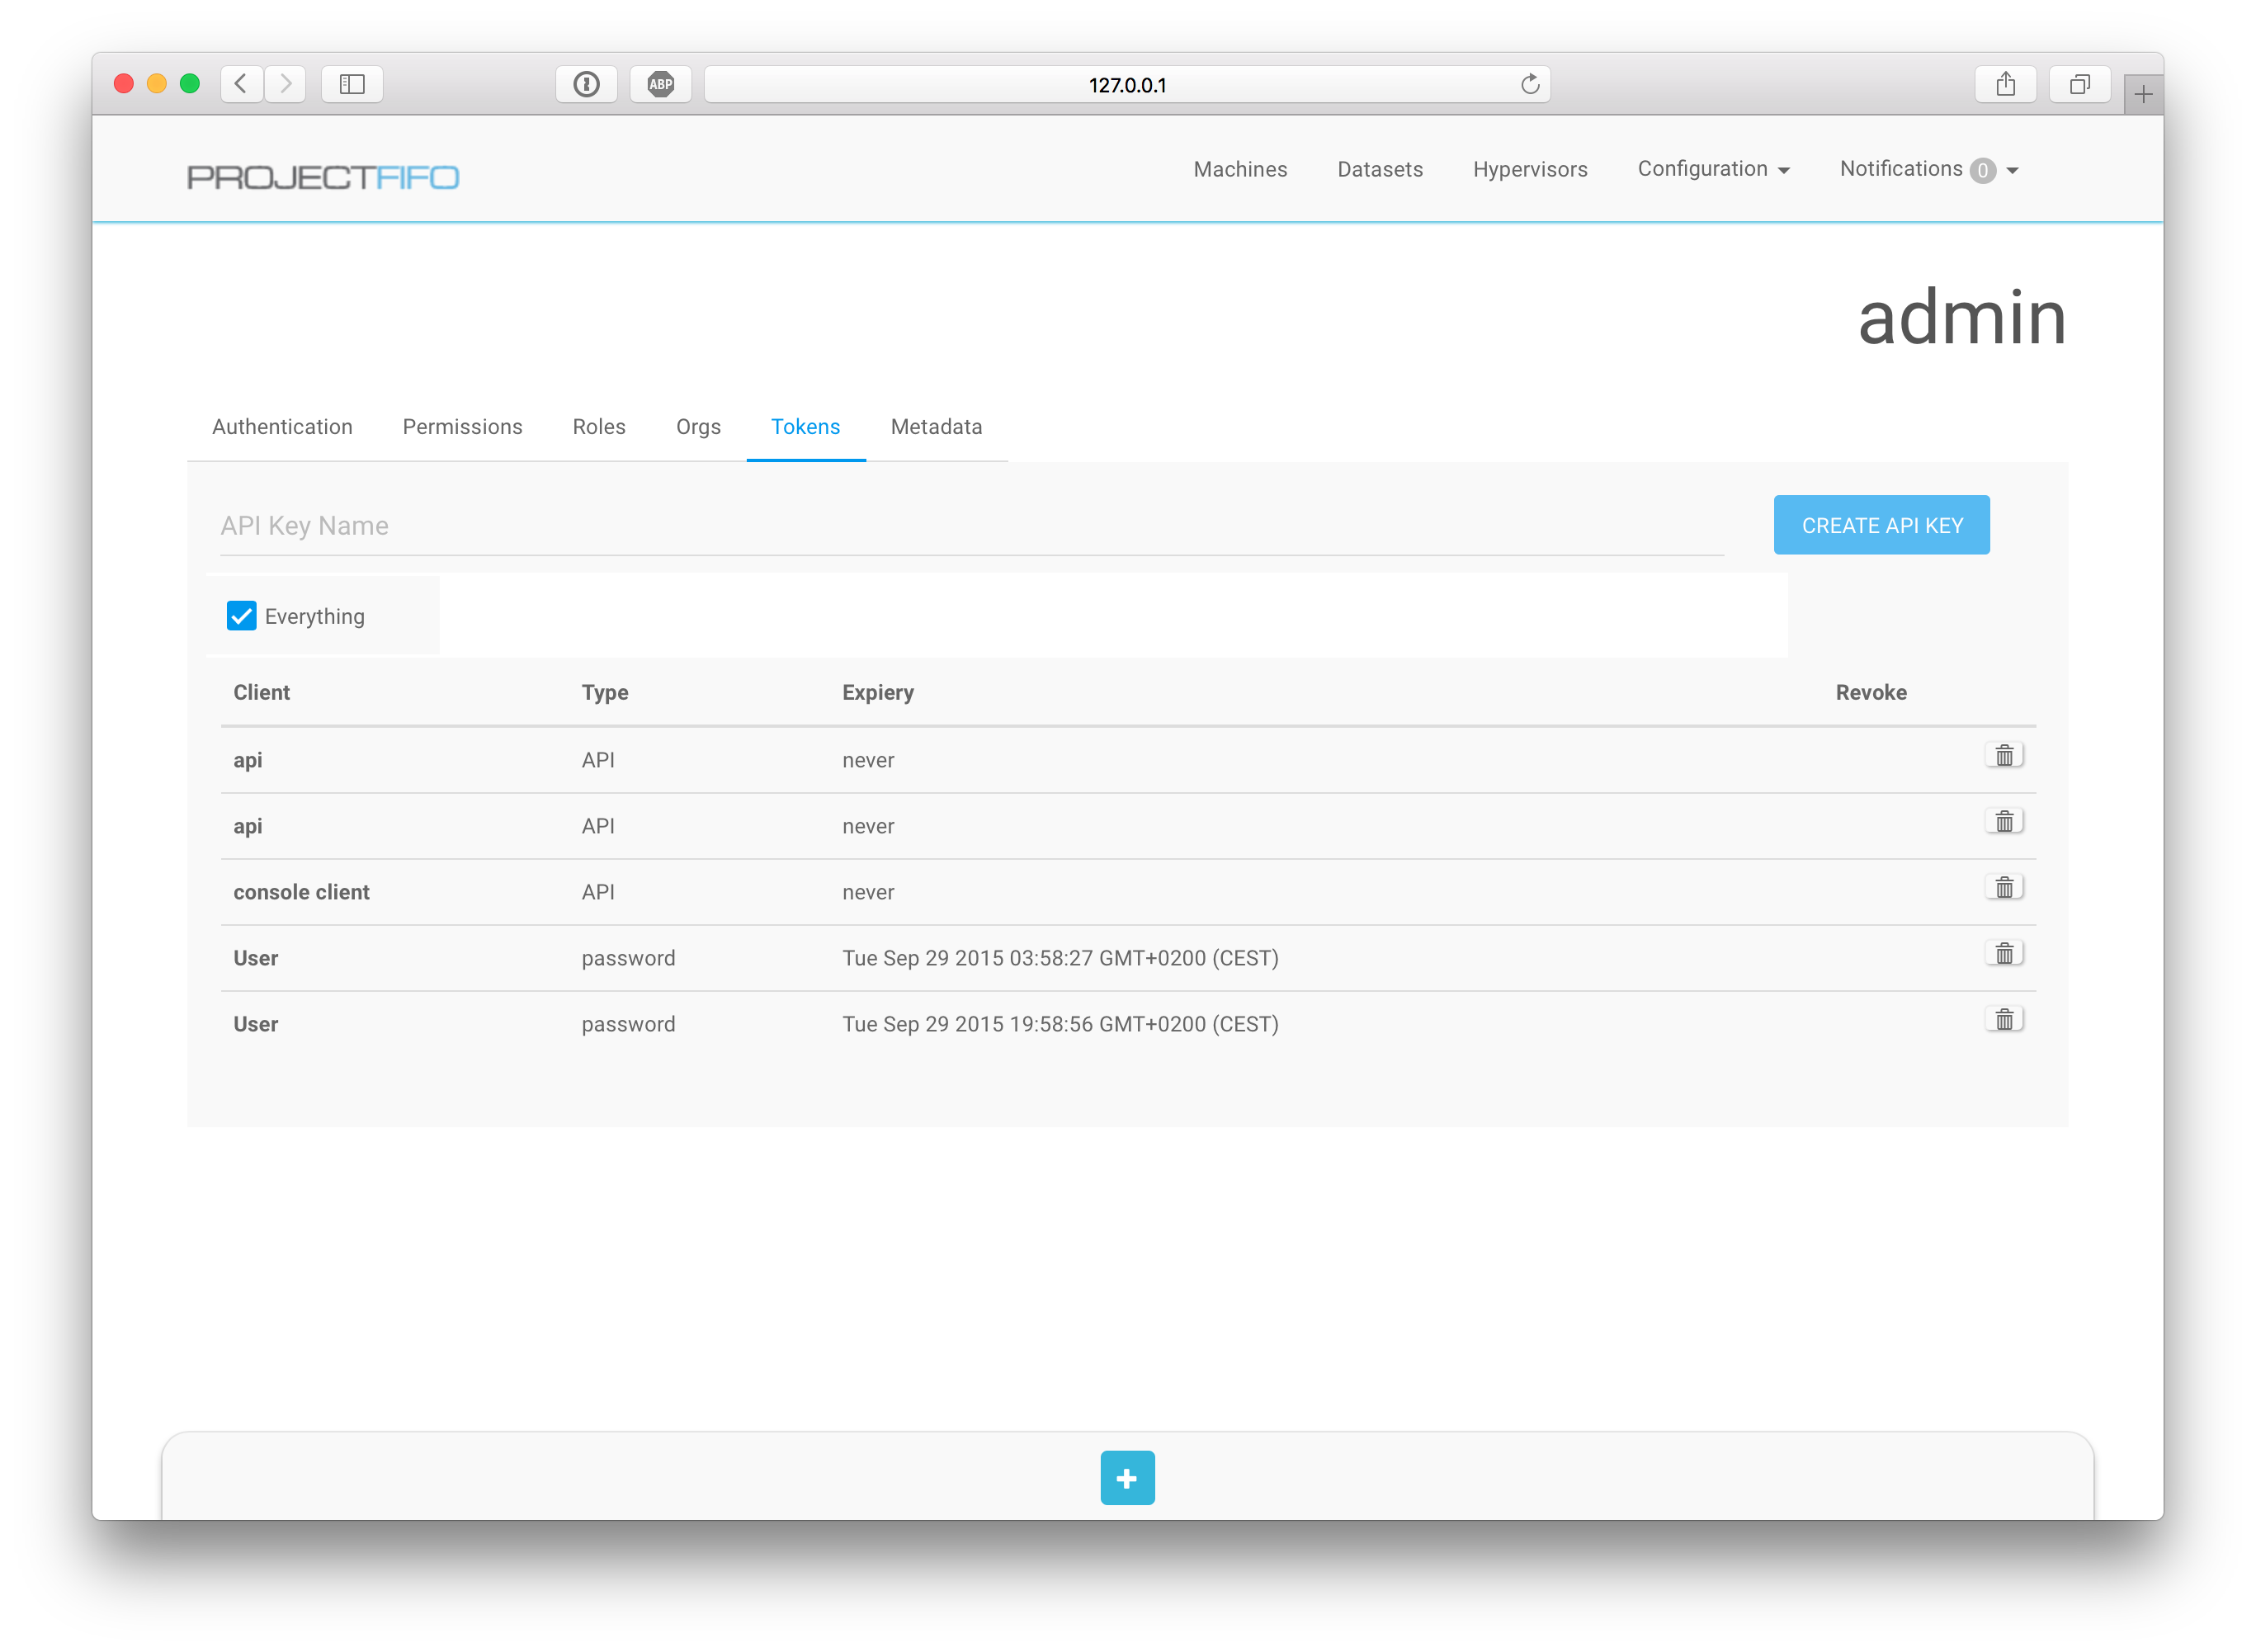This screenshot has width=2256, height=1652.
Task: Go to the Hypervisors page
Action: pyautogui.click(x=1529, y=169)
